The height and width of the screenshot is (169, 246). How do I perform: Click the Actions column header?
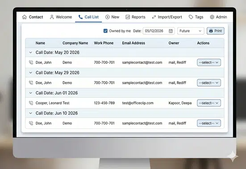(x=203, y=43)
